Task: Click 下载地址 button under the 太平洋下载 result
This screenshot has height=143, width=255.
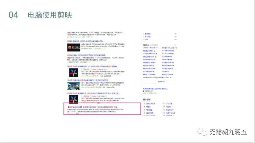Action: click(86, 96)
